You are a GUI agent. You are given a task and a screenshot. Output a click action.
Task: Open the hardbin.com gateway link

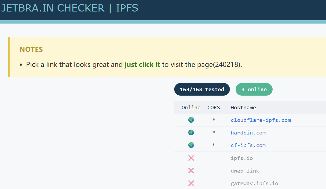248,133
